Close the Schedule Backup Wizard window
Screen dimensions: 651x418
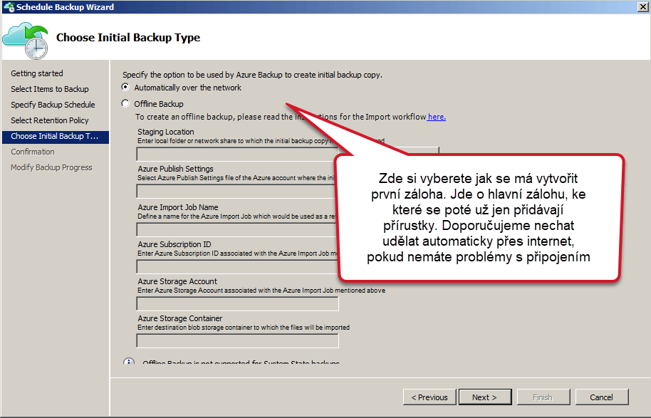tap(642, 7)
